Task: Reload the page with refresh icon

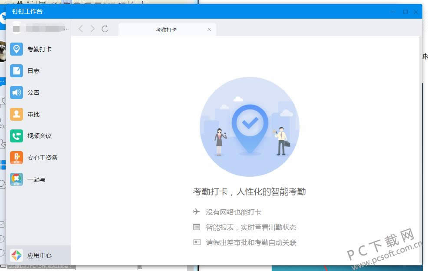Action: click(105, 29)
